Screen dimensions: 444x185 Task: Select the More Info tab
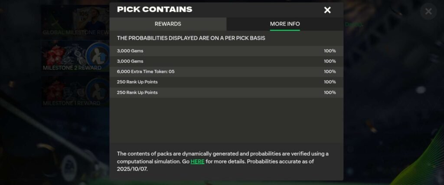click(x=284, y=24)
